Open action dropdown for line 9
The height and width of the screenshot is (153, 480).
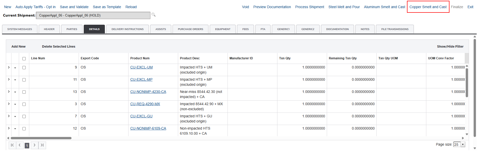[15, 68]
